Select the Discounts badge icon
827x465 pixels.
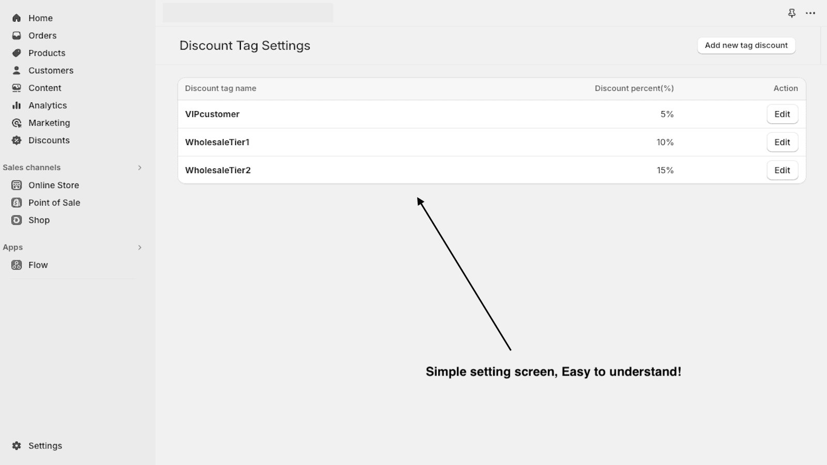[17, 141]
